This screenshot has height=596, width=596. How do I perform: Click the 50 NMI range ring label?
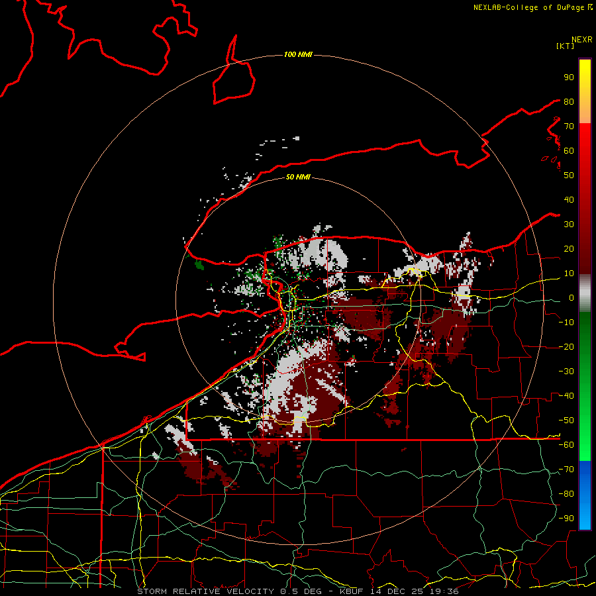tap(298, 177)
